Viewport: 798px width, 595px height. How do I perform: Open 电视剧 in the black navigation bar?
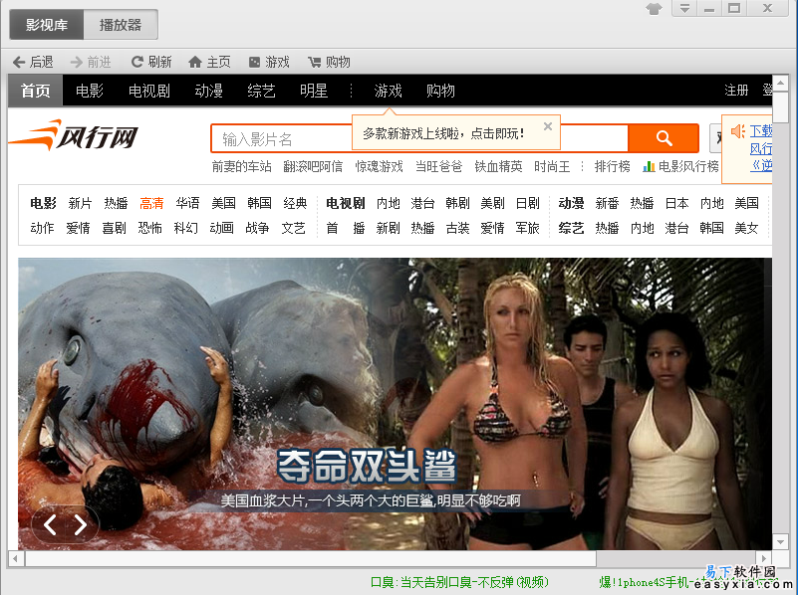(149, 91)
